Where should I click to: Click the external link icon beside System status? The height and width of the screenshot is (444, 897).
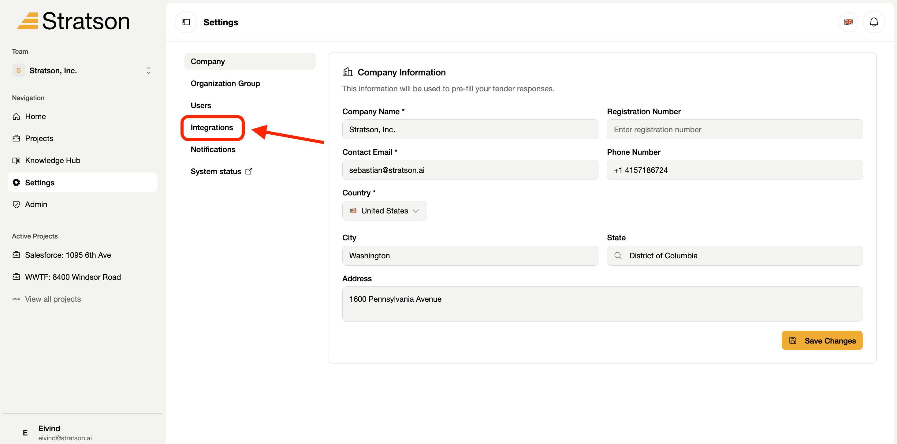tap(249, 171)
